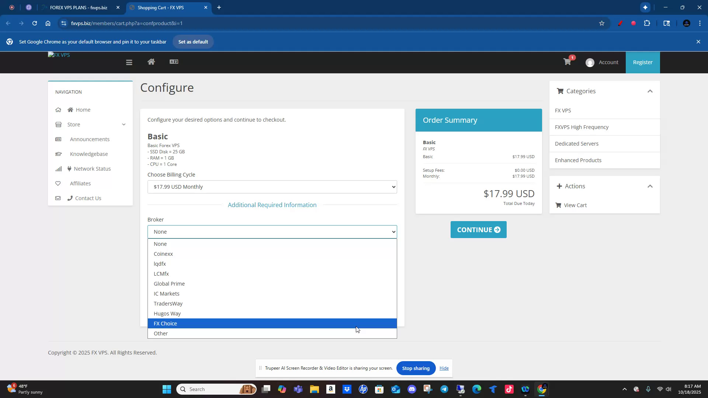Open Telegram from the taskbar
Screen dimensions: 708x398
click(444, 389)
